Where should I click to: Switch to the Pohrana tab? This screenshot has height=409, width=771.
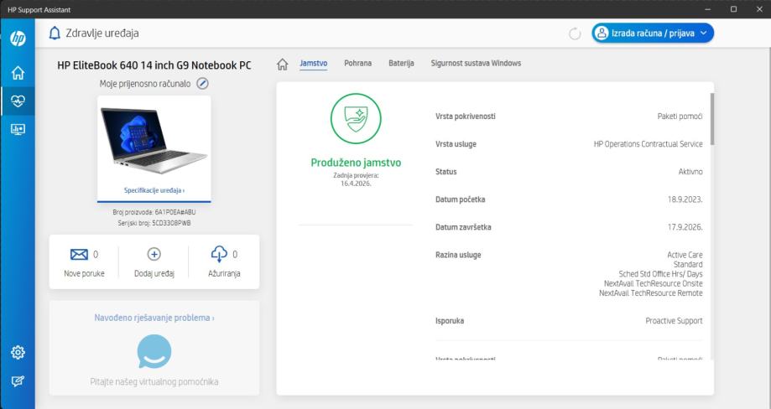[x=358, y=63]
